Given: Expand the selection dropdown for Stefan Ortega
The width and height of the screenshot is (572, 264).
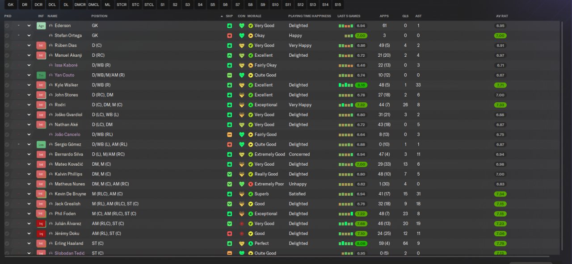Looking at the screenshot, I should click(x=29, y=35).
